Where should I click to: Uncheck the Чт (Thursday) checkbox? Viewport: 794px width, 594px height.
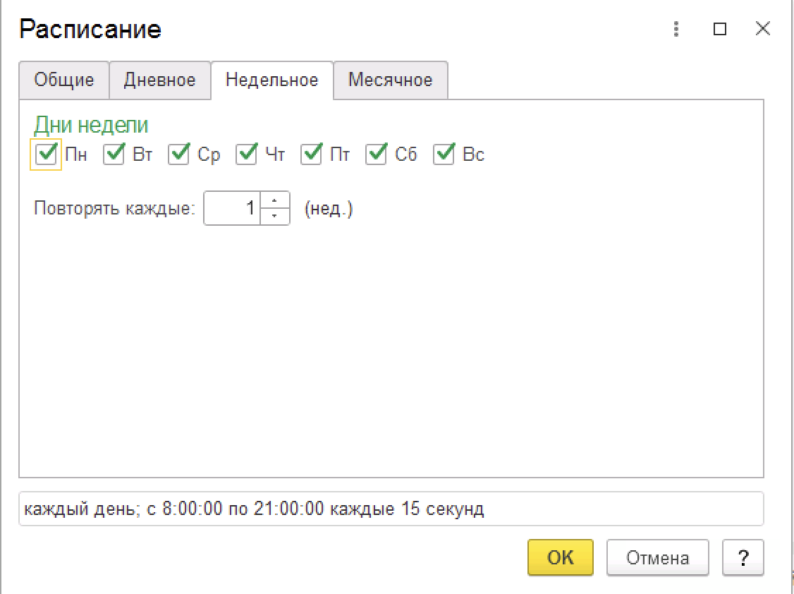click(246, 154)
